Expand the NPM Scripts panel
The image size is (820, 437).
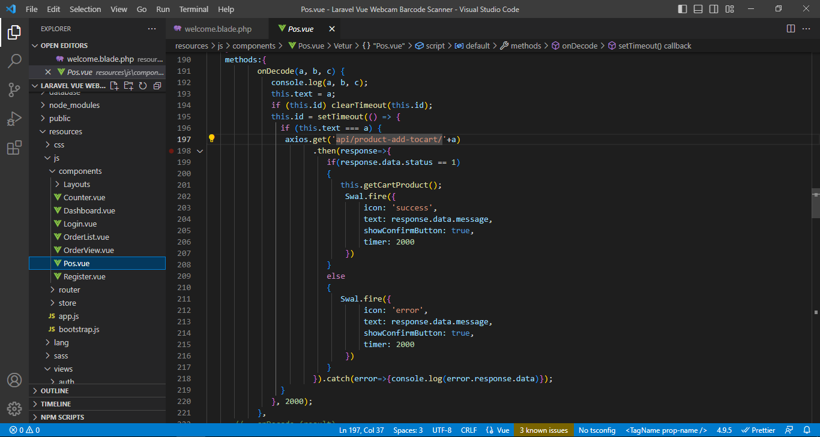point(97,417)
